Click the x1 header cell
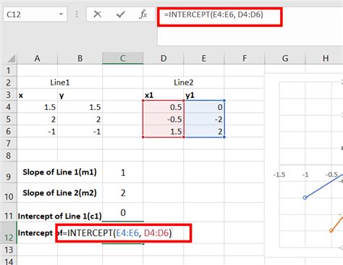The width and height of the screenshot is (343, 265). pos(164,95)
